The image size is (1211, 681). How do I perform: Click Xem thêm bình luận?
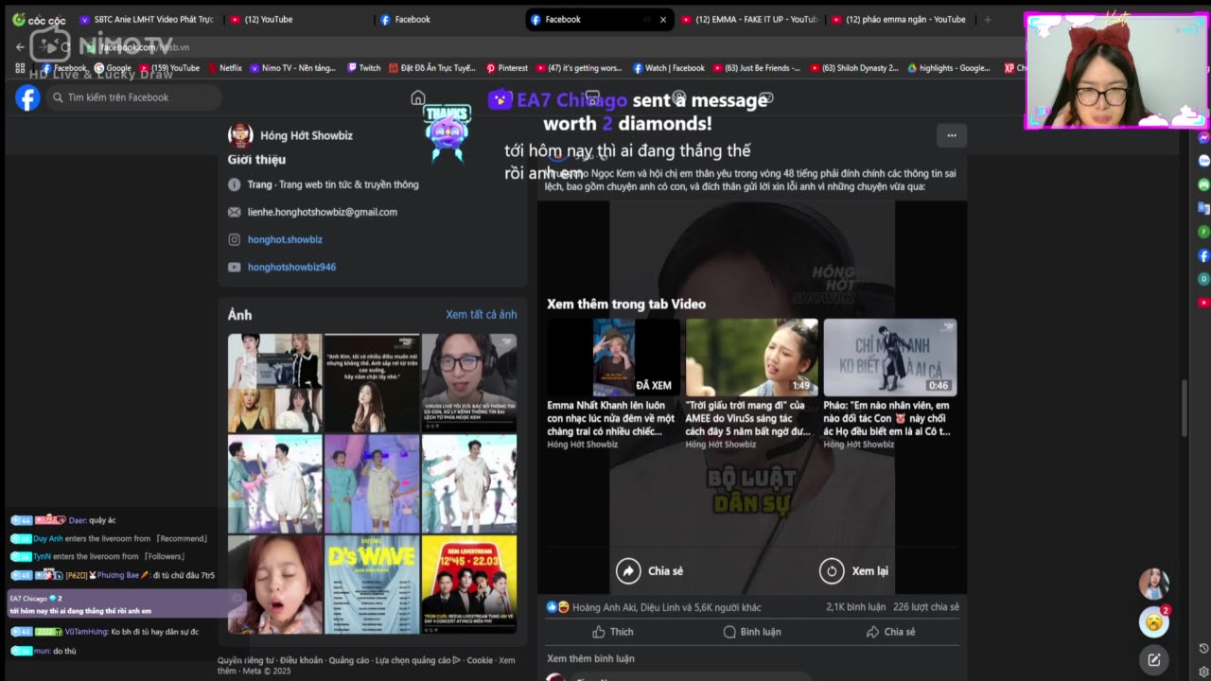(x=590, y=658)
